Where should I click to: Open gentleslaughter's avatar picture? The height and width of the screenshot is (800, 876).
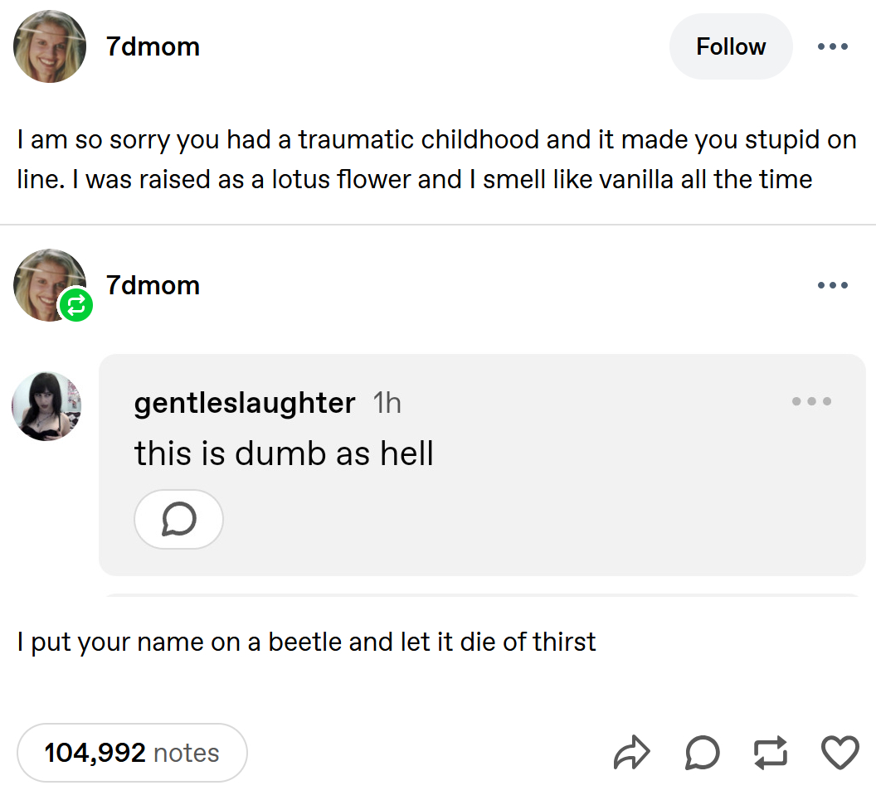(x=46, y=406)
